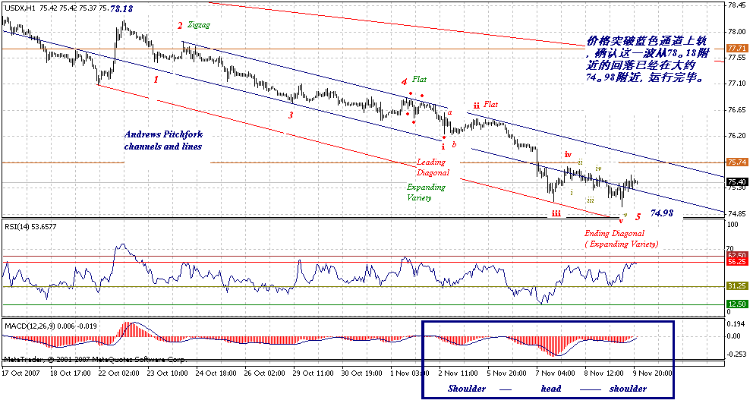Click the 0.194 MACD axis value
The width and height of the screenshot is (753, 416).
736,324
